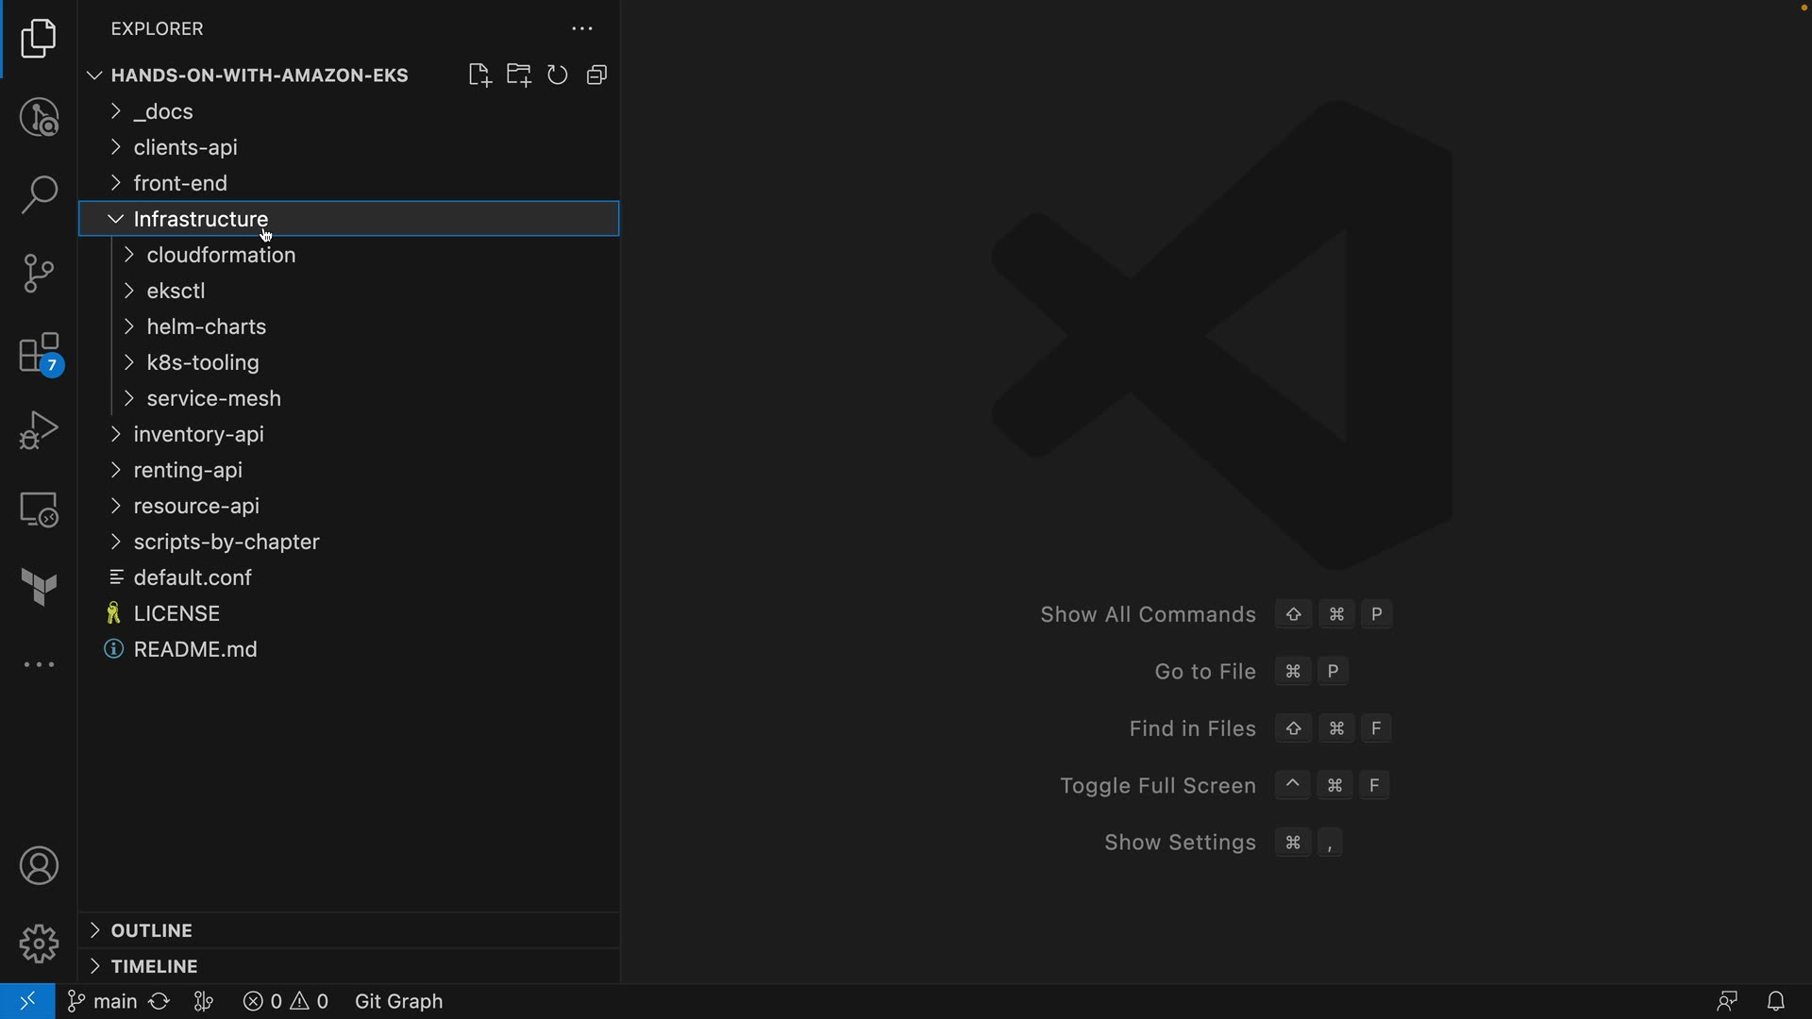Open Terraform extension view
1812x1019 pixels.
coord(39,587)
